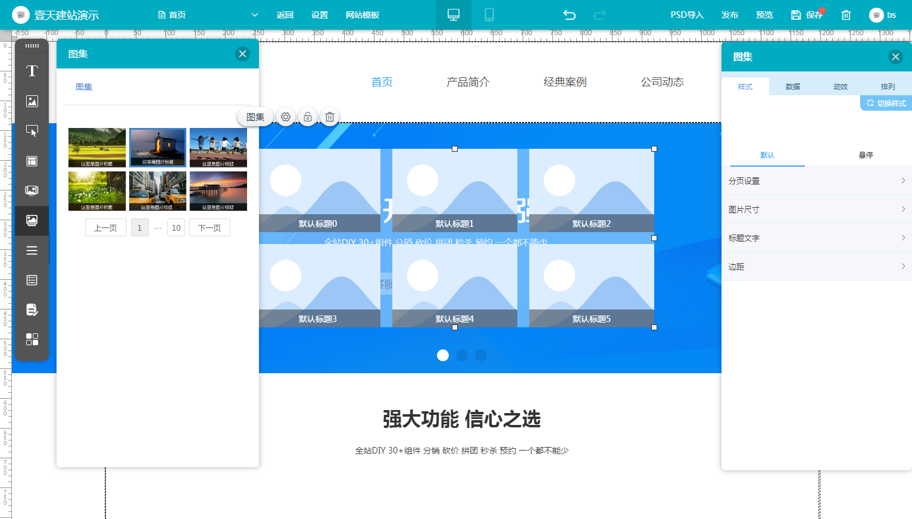Image resolution: width=912 pixels, height=519 pixels.
Task: Open 设置 in top bar
Action: pos(320,15)
